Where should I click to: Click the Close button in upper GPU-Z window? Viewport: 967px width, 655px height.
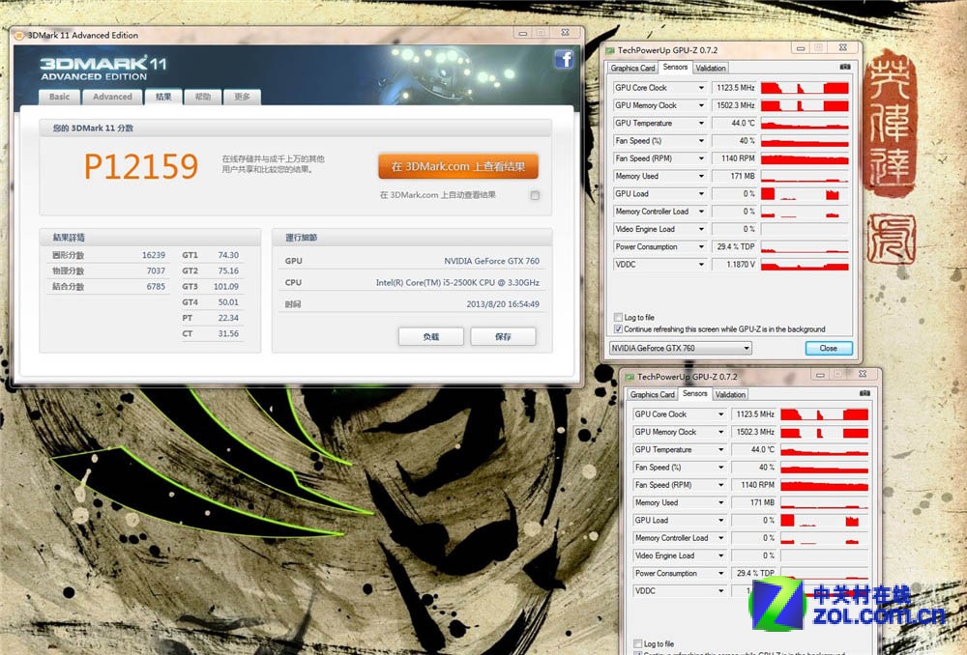[x=829, y=348]
